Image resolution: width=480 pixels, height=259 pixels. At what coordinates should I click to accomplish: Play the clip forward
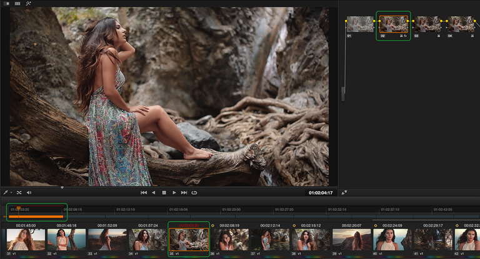coord(174,193)
